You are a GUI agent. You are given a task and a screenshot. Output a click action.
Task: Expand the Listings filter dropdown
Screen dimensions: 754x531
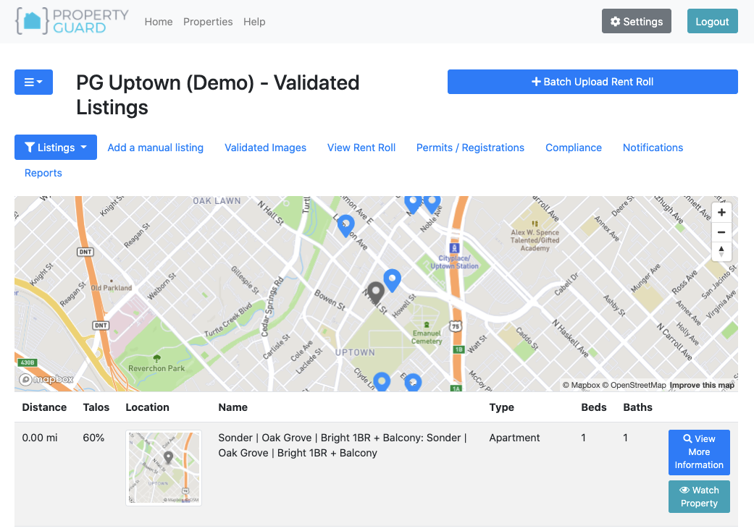tap(56, 147)
